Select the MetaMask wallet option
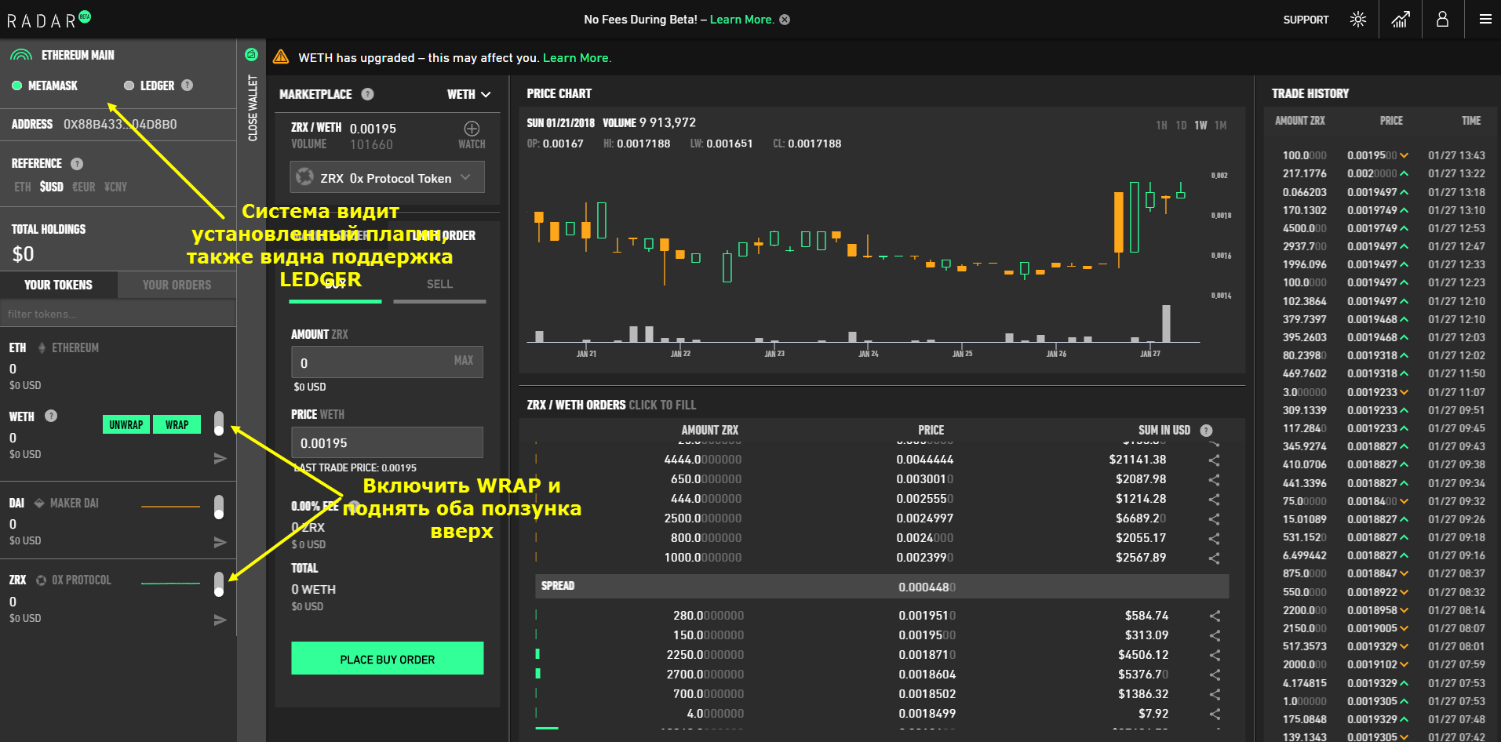Viewport: 1501px width, 742px height. pyautogui.click(x=45, y=85)
